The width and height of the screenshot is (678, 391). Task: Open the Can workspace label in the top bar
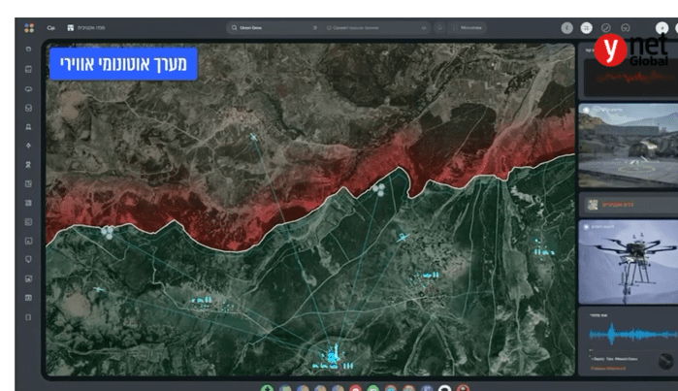(x=49, y=28)
